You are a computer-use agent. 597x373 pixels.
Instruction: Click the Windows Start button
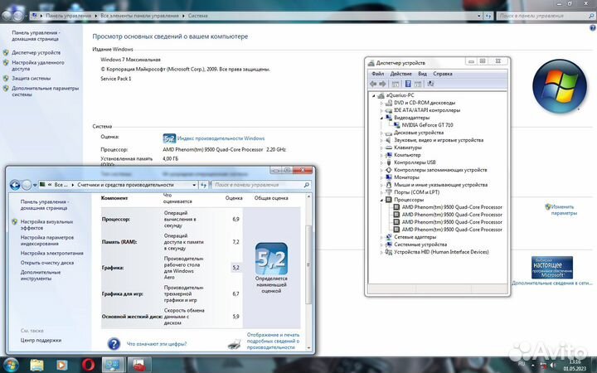pyautogui.click(x=9, y=366)
